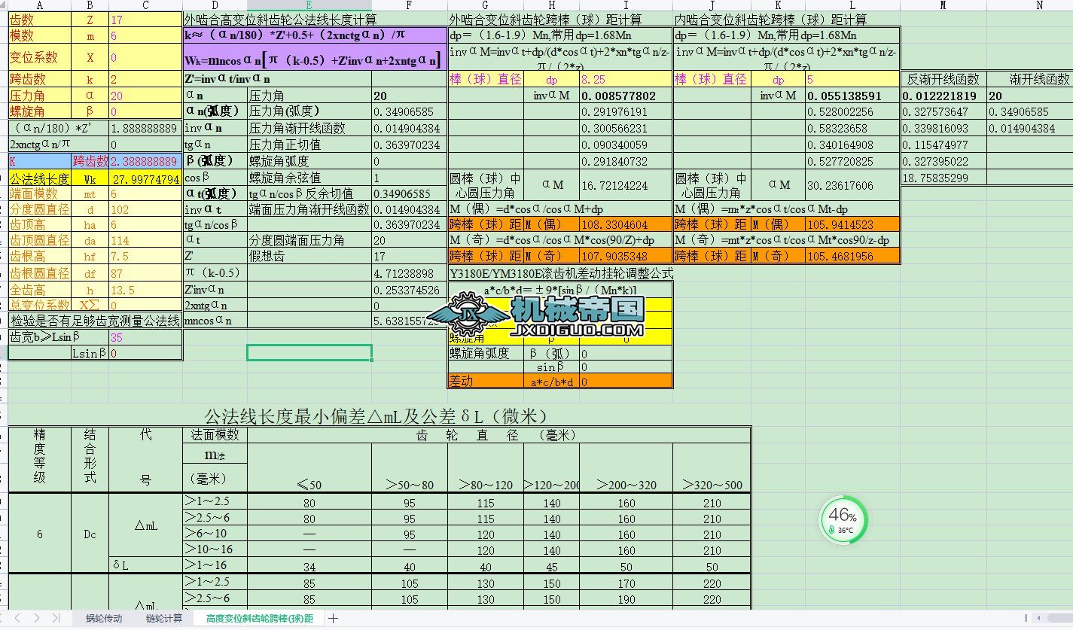This screenshot has height=630, width=1073.
Task: Select column L header
Action: point(852,5)
